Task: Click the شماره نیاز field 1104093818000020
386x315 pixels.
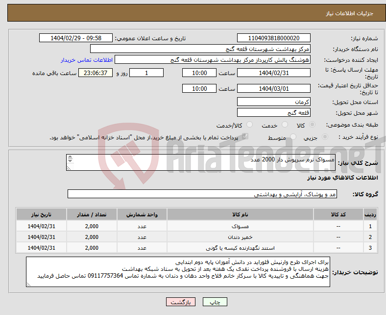Action: (273, 38)
